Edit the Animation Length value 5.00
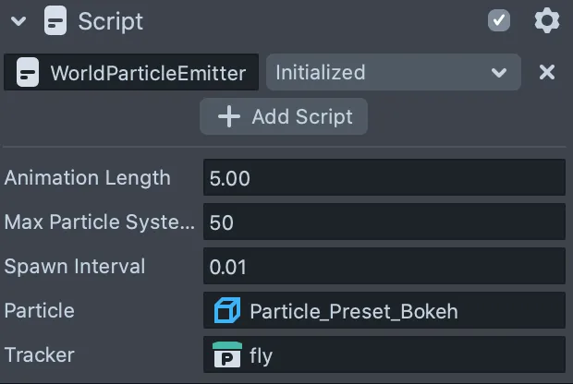Image resolution: width=573 pixels, height=384 pixels. tap(384, 177)
